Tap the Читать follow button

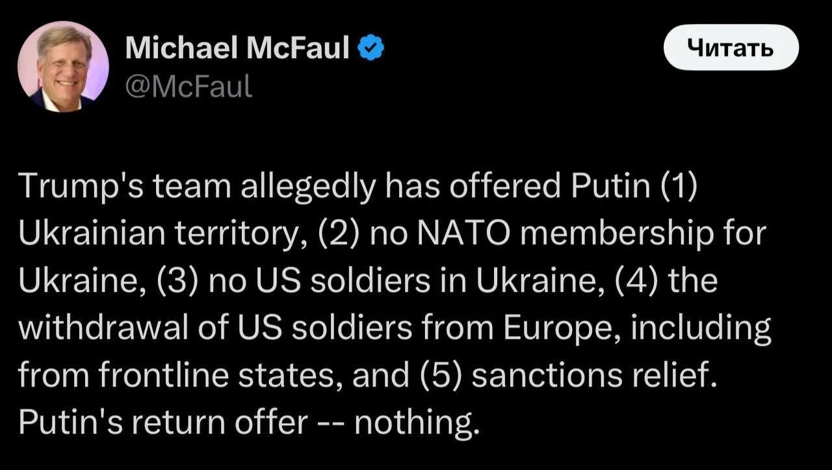[x=731, y=47]
